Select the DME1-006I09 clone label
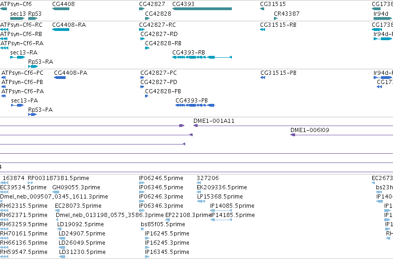This screenshot has height=259, width=393. pos(309,130)
